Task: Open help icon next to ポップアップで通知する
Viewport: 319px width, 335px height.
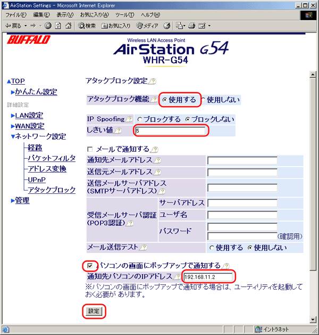Action: (x=226, y=266)
